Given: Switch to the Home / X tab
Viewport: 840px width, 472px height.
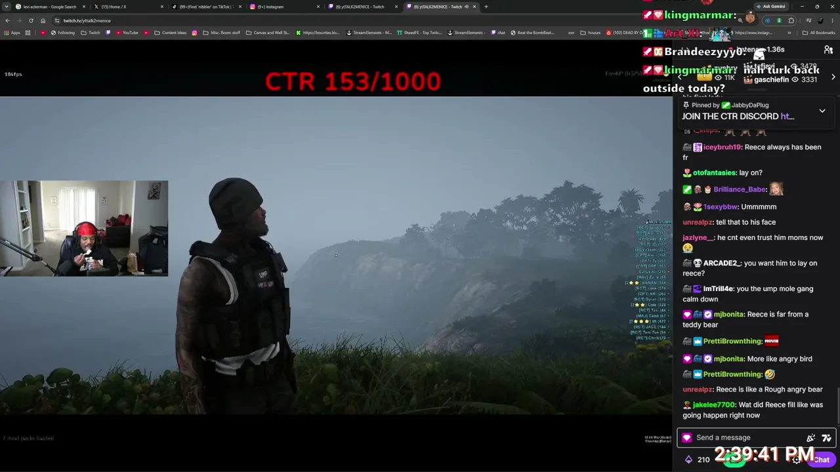Looking at the screenshot, I should tap(129, 7).
